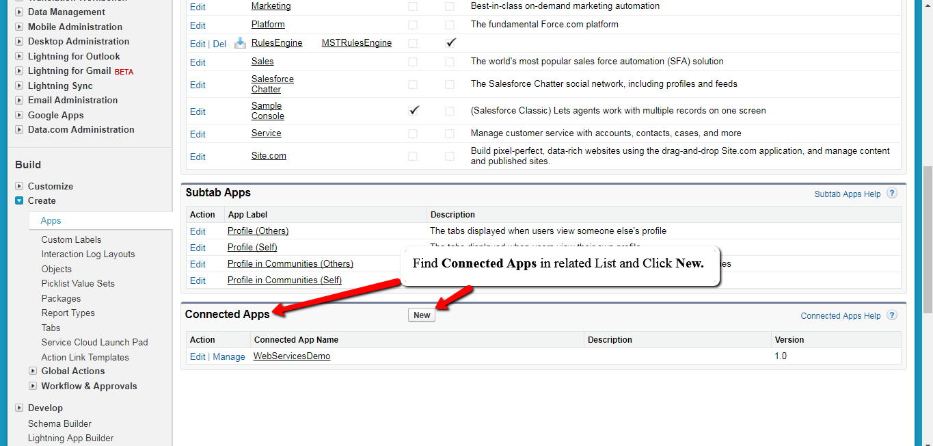Click New button for Connected Apps
This screenshot has height=446, width=933.
(422, 315)
